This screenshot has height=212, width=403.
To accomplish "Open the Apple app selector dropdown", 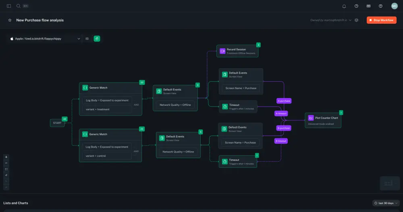I will click(x=44, y=39).
